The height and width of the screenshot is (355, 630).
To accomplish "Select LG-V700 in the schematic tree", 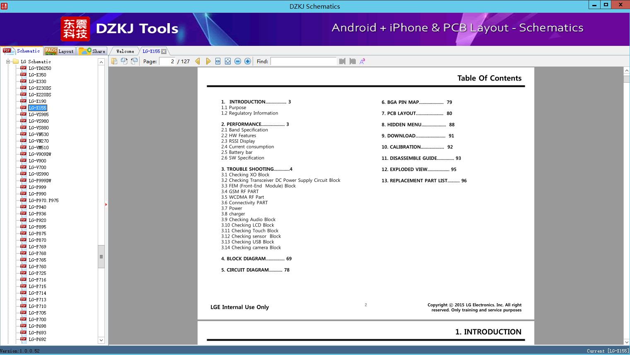I will [37, 167].
